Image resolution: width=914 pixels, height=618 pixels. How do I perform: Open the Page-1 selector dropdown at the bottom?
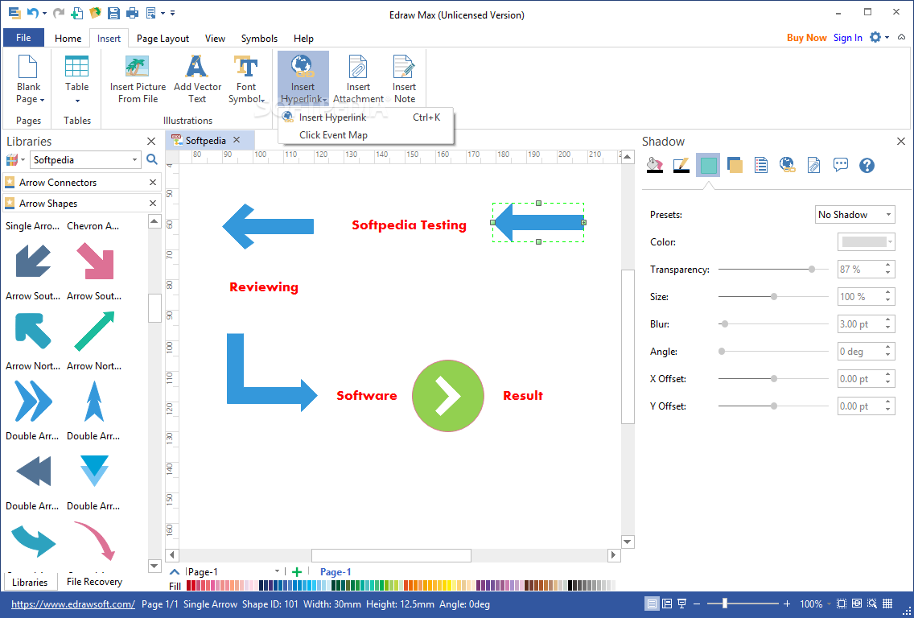(277, 572)
